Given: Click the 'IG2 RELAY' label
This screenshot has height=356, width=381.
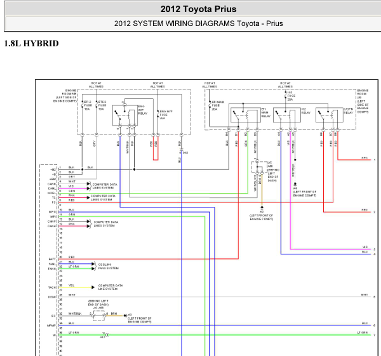Looking at the screenshot, I should pos(305,111).
